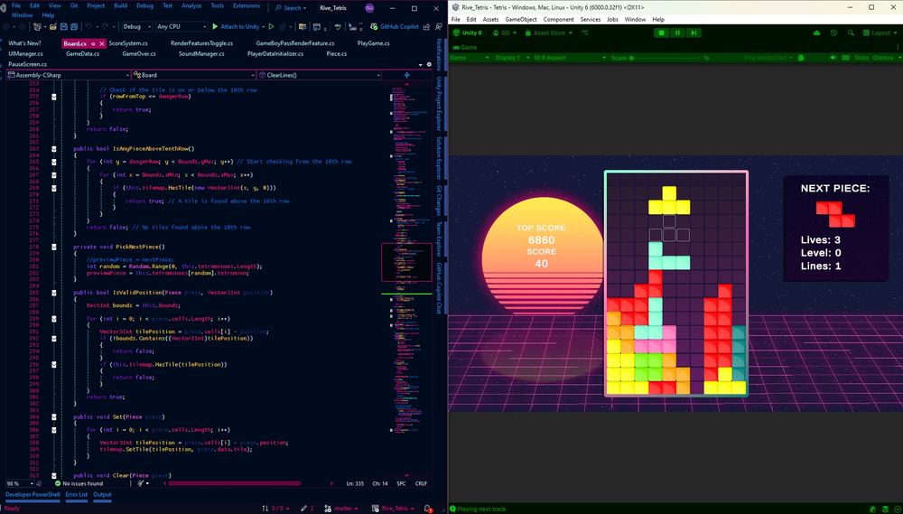Switch to the Piece.cs tab
This screenshot has width=903, height=514.
[x=336, y=53]
